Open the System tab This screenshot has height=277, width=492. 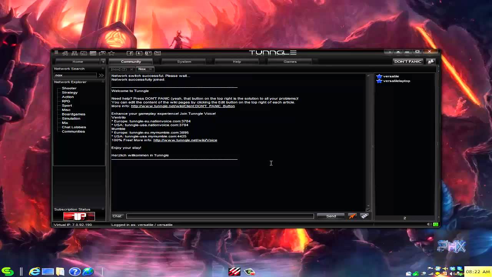pyautogui.click(x=184, y=62)
